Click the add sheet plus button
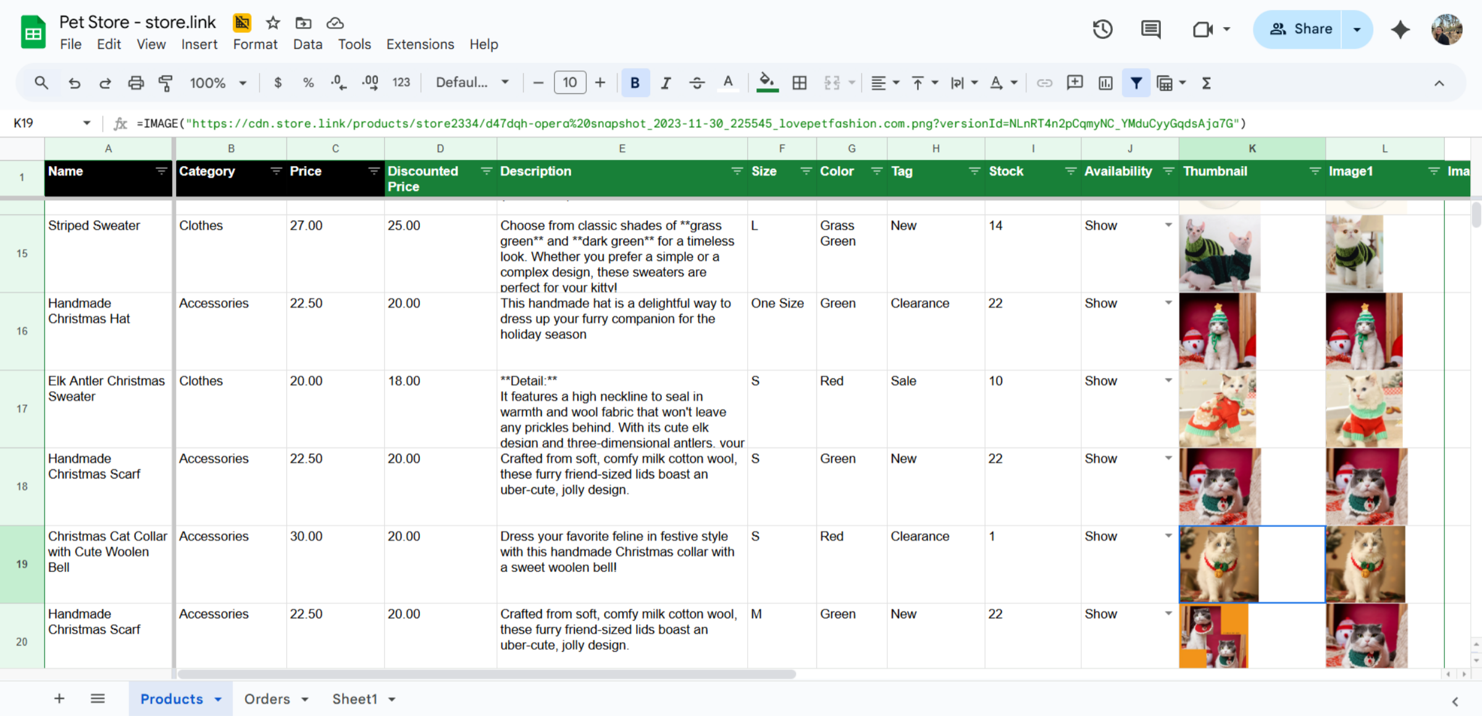This screenshot has height=716, width=1482. point(59,699)
